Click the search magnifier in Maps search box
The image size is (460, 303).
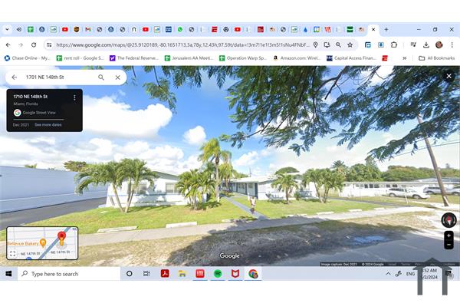pyautogui.click(x=101, y=77)
